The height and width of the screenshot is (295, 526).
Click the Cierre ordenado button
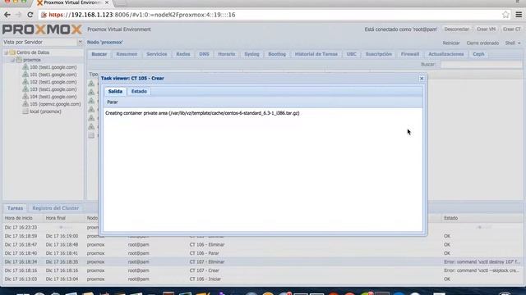[x=482, y=43]
